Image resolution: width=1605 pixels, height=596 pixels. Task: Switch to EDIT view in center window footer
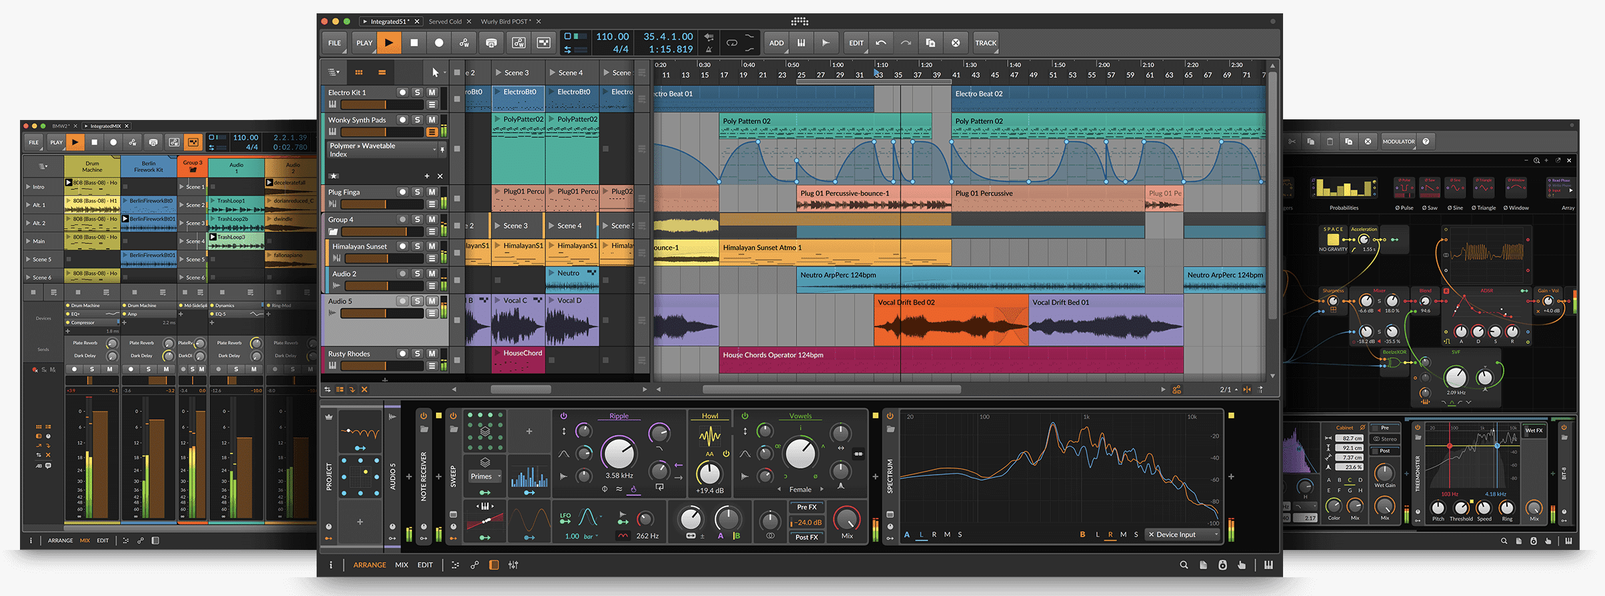[425, 565]
